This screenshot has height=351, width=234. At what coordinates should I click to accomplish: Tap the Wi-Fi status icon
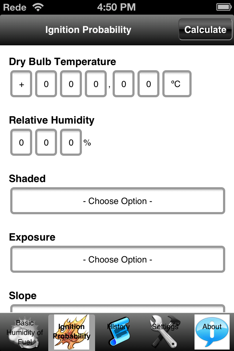click(38, 7)
